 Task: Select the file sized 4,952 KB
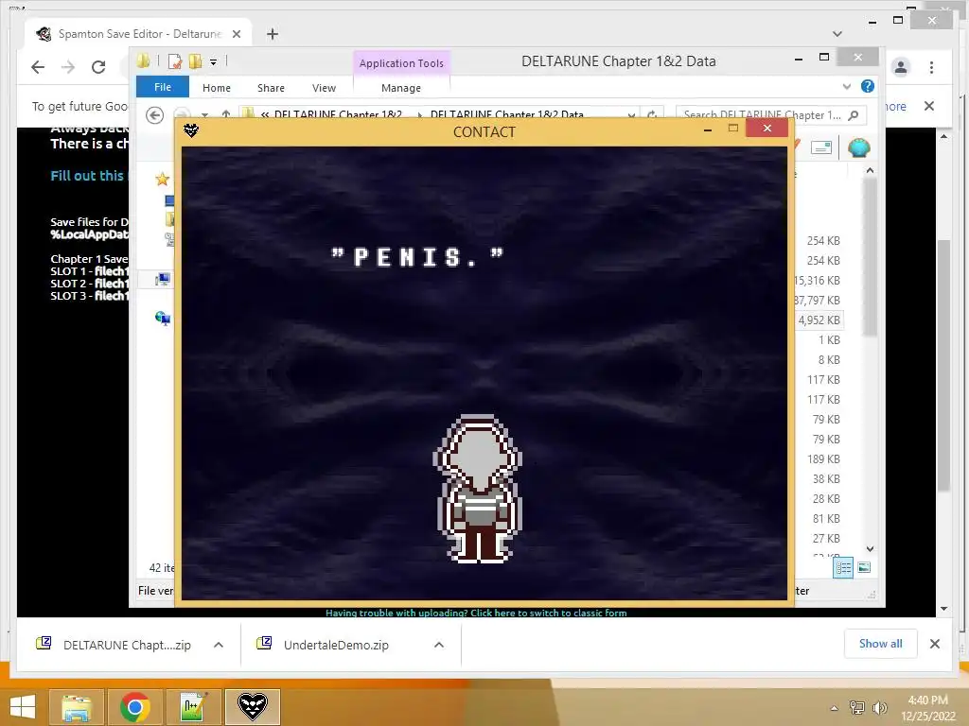click(x=819, y=320)
